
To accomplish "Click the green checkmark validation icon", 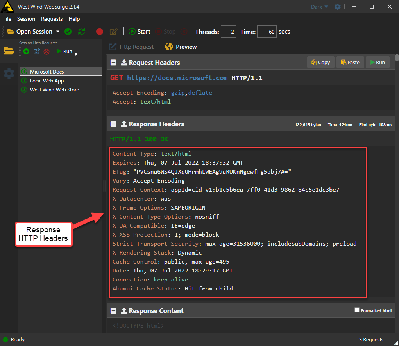I will coord(68,32).
